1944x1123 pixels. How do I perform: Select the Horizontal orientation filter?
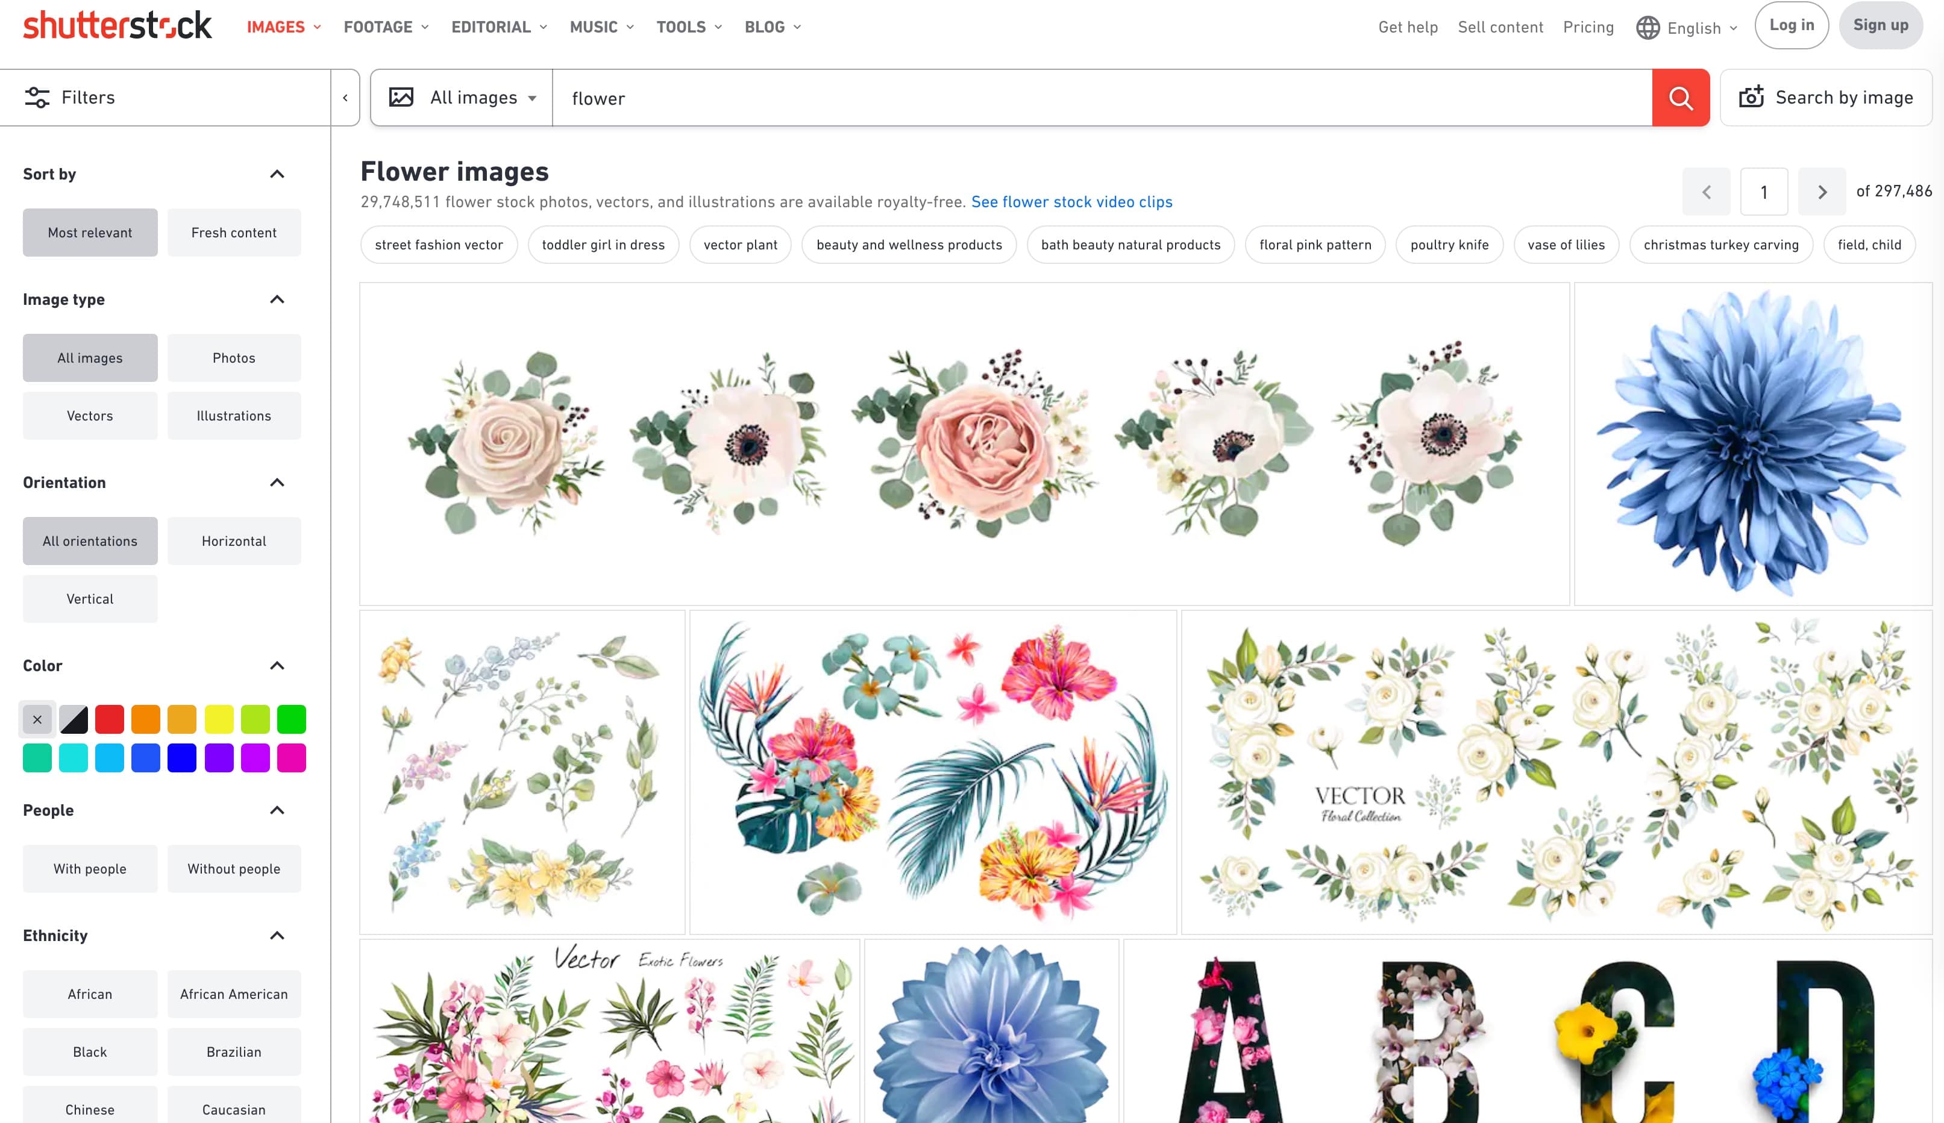[234, 540]
